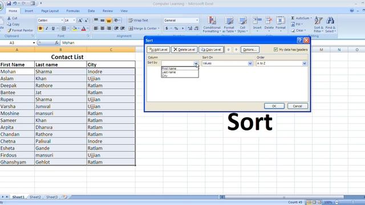Click the Cut command
365x205 pixels.
pyautogui.click(x=12, y=18)
